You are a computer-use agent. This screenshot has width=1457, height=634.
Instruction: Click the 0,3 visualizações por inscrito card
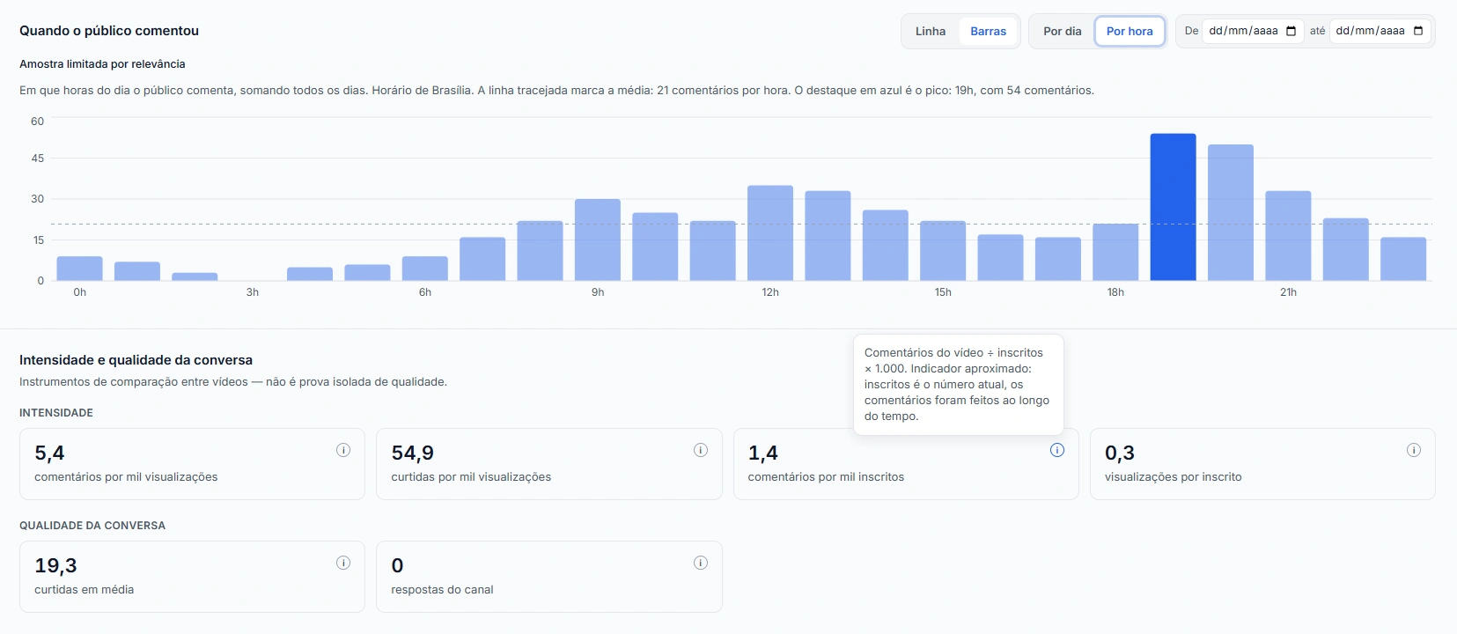[x=1262, y=464]
